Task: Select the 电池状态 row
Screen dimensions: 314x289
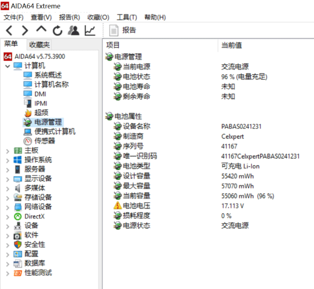Action: coord(137,77)
